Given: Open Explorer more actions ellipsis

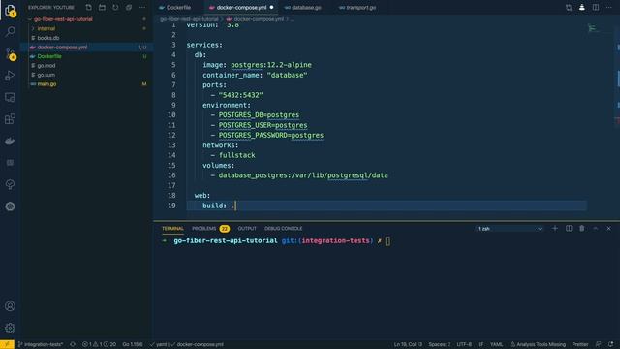Looking at the screenshot, I should click(x=142, y=7).
